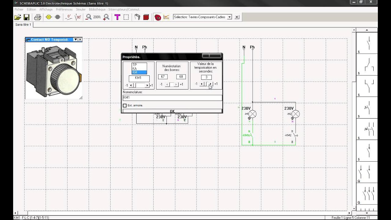
Task: Click the terminal number 68 field
Action: [181, 77]
